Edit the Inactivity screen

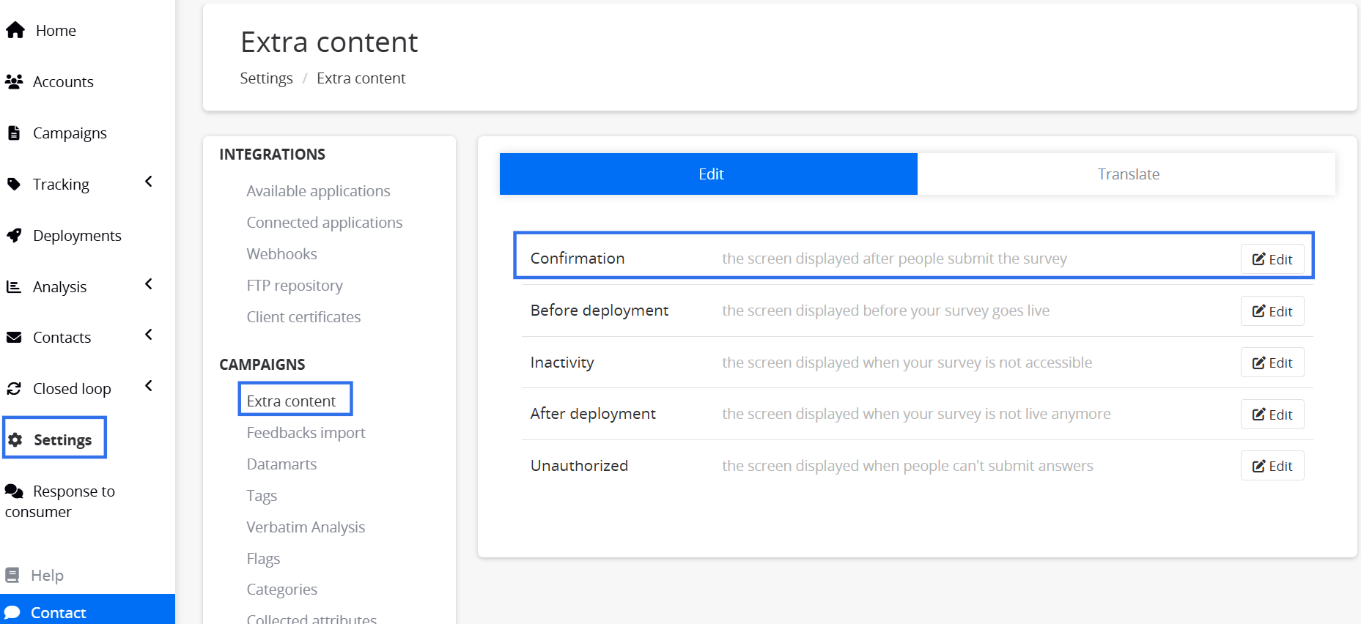(1272, 363)
